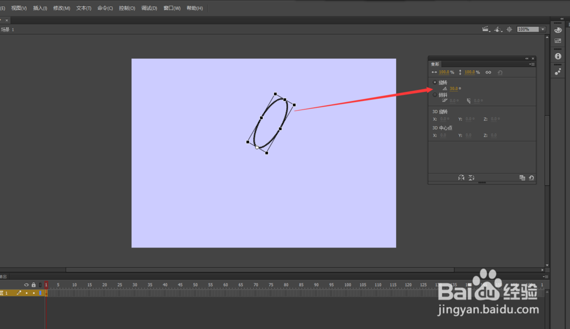The height and width of the screenshot is (329, 570).
Task: Click the stage horizontal scroll right arrow
Action: coord(543,270)
